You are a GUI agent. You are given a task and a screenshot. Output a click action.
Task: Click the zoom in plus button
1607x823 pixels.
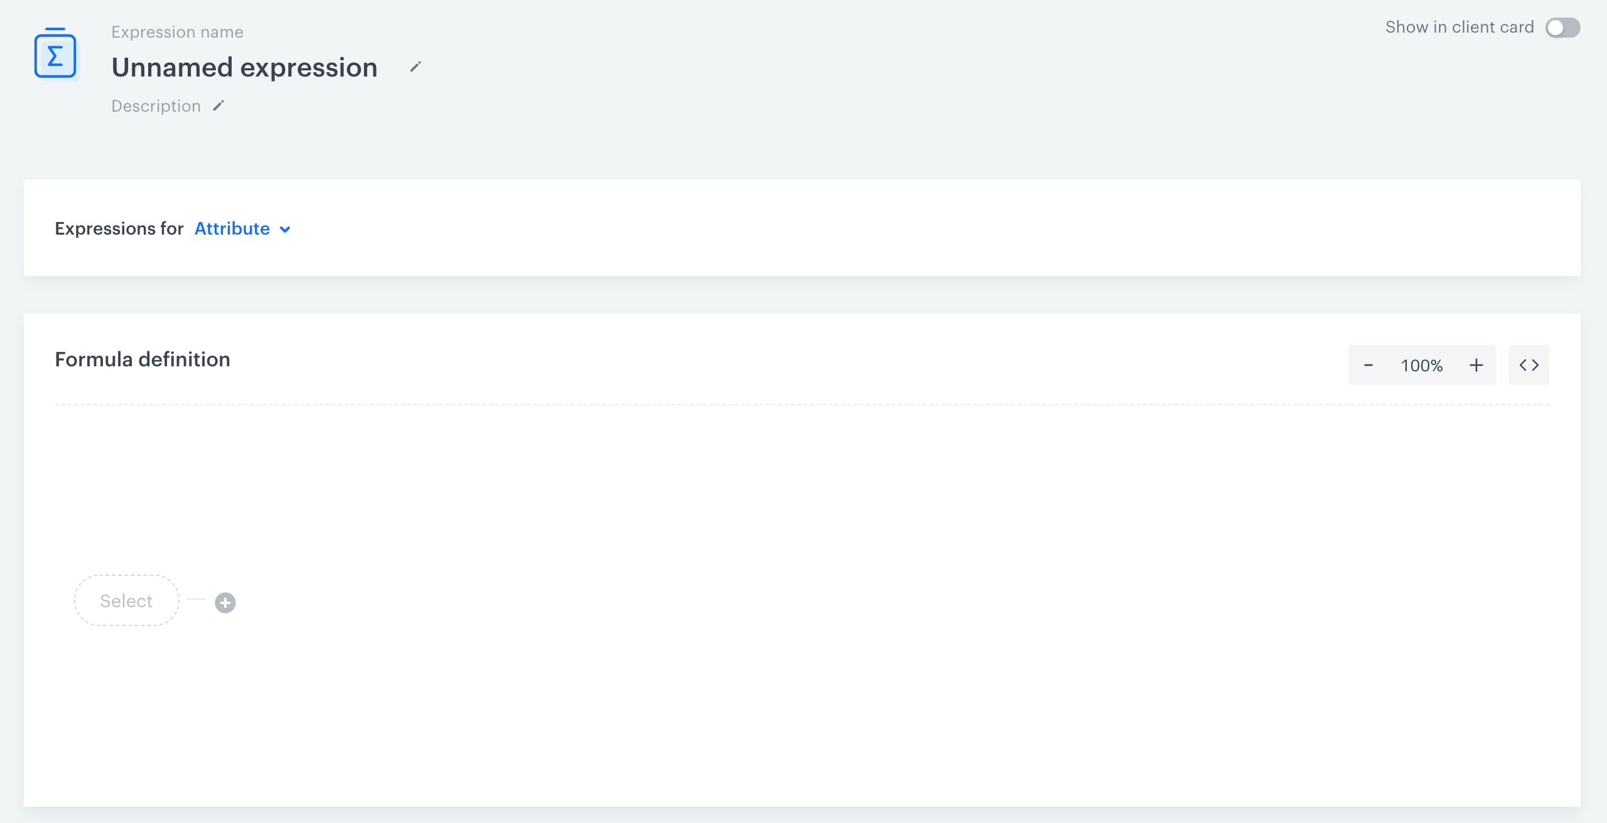click(1477, 364)
